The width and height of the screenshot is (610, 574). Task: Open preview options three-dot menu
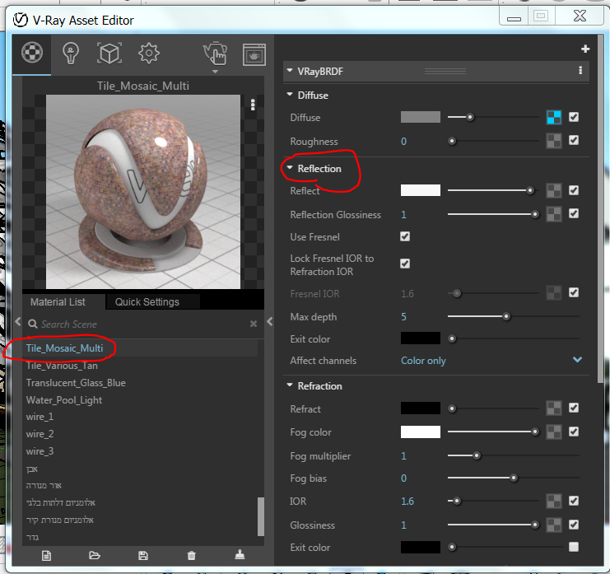[x=253, y=105]
